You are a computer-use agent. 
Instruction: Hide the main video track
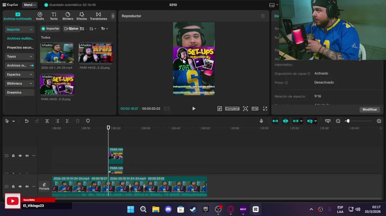tap(20, 187)
